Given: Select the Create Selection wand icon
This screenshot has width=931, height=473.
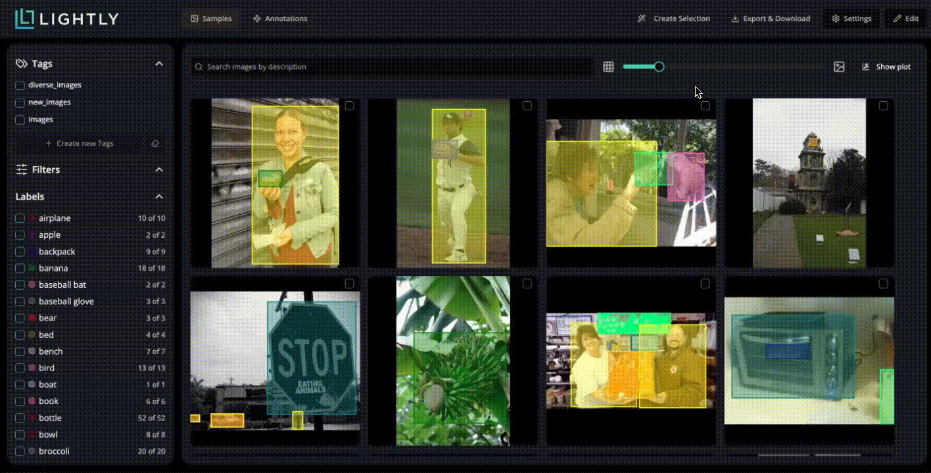Looking at the screenshot, I should [642, 18].
